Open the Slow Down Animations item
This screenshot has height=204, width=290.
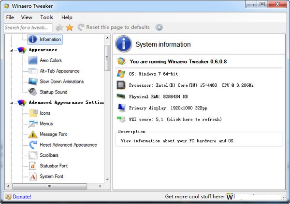[x=61, y=82]
